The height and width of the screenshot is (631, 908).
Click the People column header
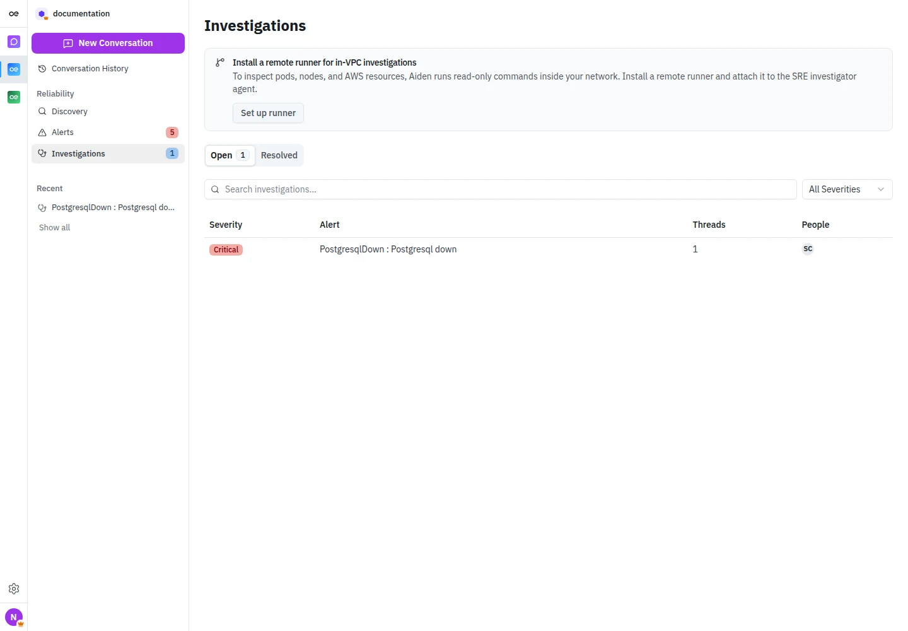pyautogui.click(x=815, y=225)
